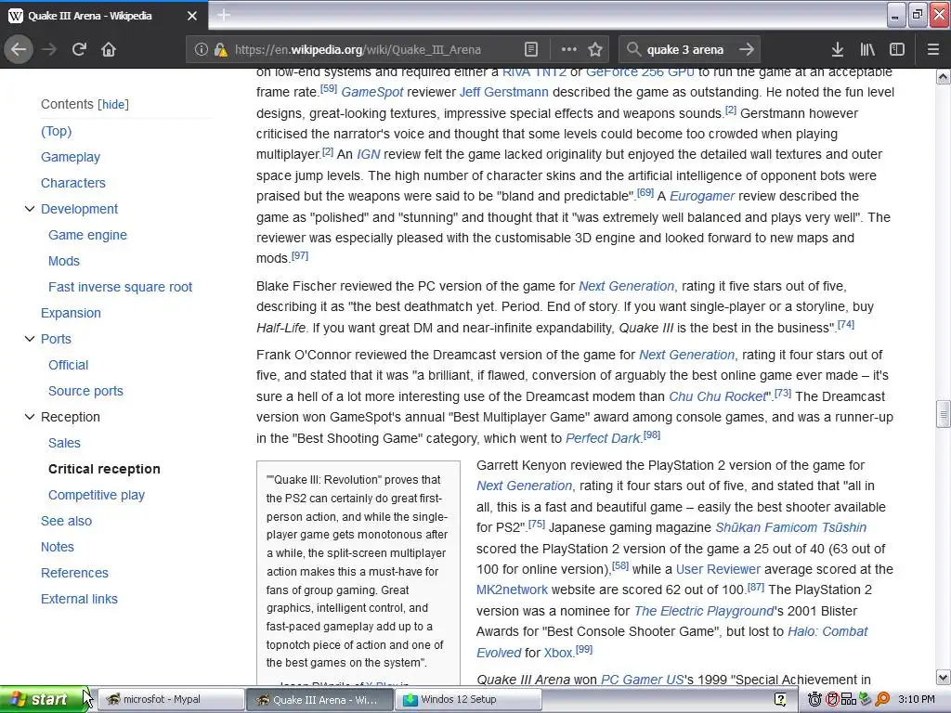Close the Quake III Arena tab

(x=191, y=16)
